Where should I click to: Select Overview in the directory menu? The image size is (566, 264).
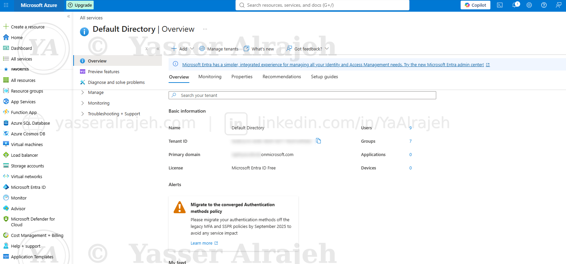(x=118, y=61)
